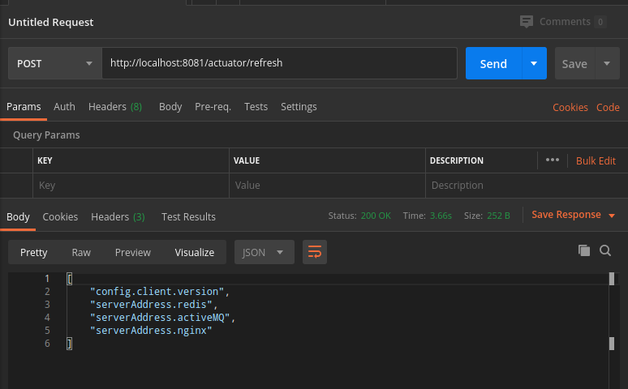Select the Test Results tab

(188, 216)
